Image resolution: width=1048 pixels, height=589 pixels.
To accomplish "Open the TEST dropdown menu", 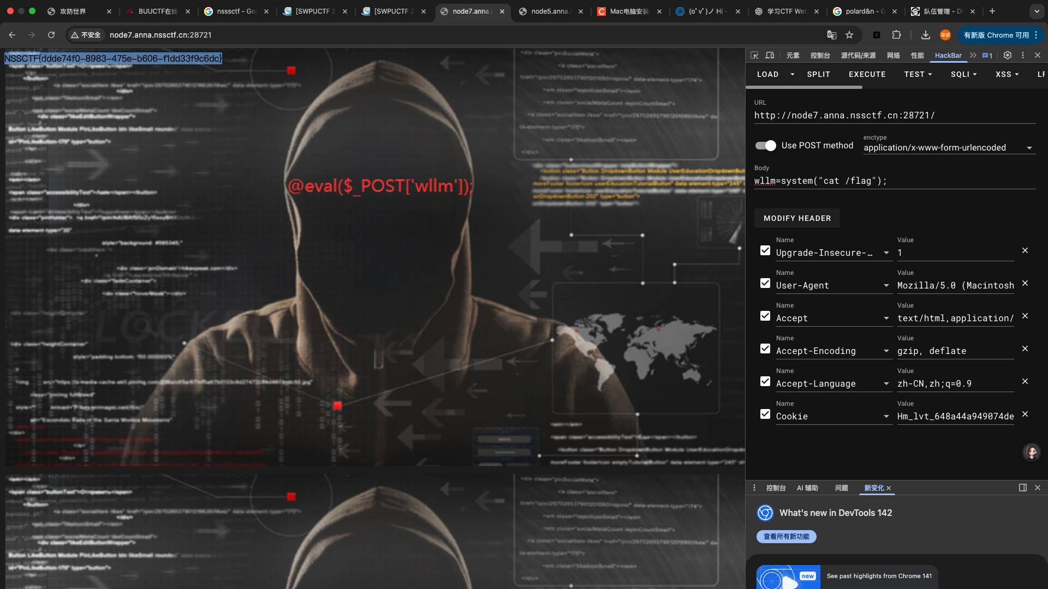I will coord(918,74).
